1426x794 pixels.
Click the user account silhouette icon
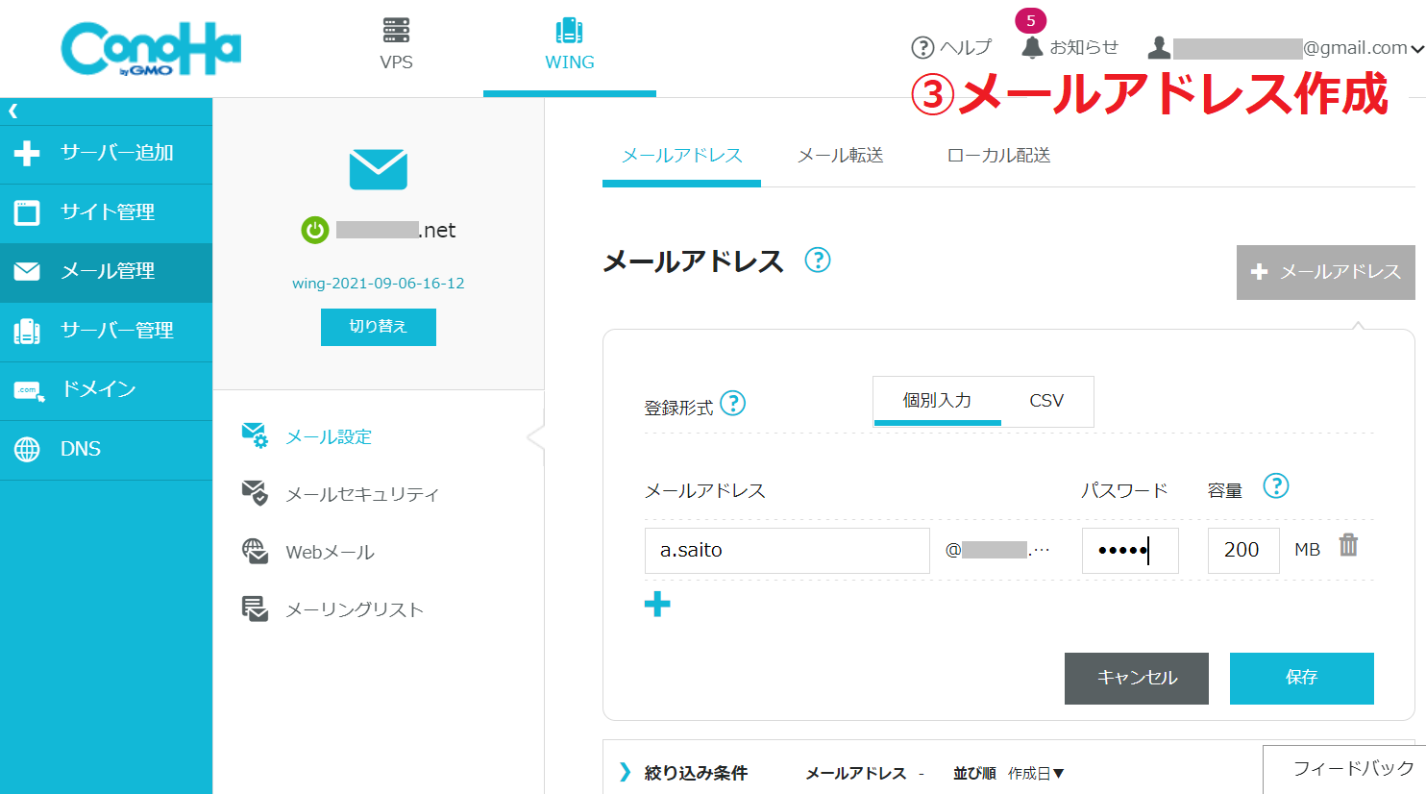pos(1159,47)
